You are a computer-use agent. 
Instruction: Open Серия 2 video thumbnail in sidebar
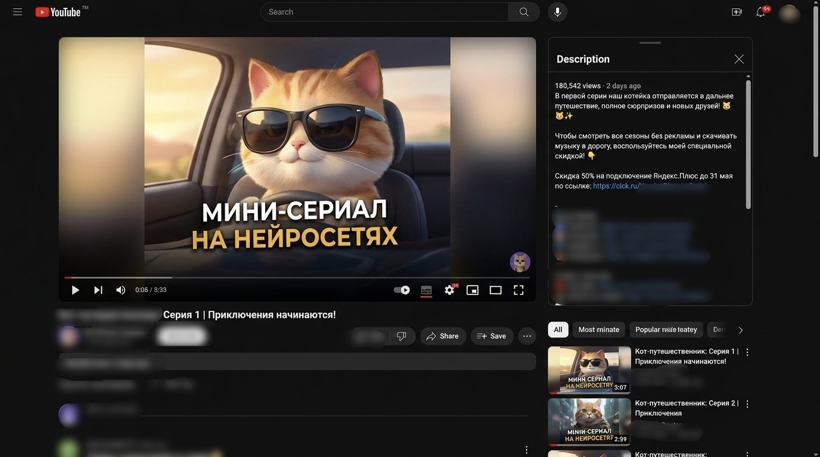[x=589, y=422]
